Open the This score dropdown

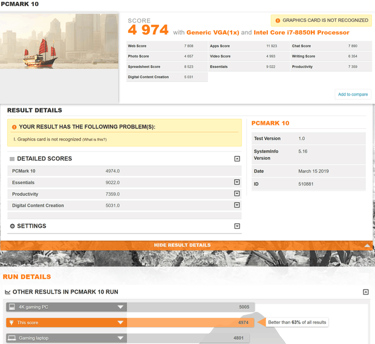120,322
